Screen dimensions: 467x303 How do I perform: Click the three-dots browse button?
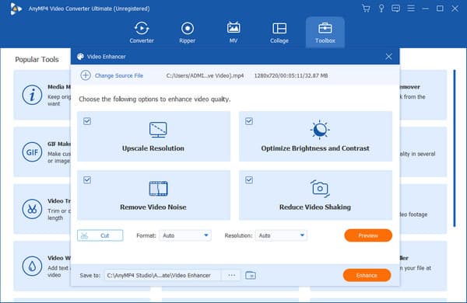[232, 275]
